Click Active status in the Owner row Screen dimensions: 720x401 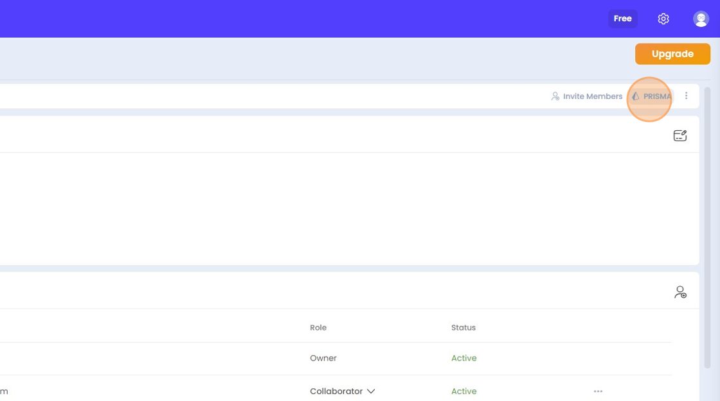coord(464,358)
